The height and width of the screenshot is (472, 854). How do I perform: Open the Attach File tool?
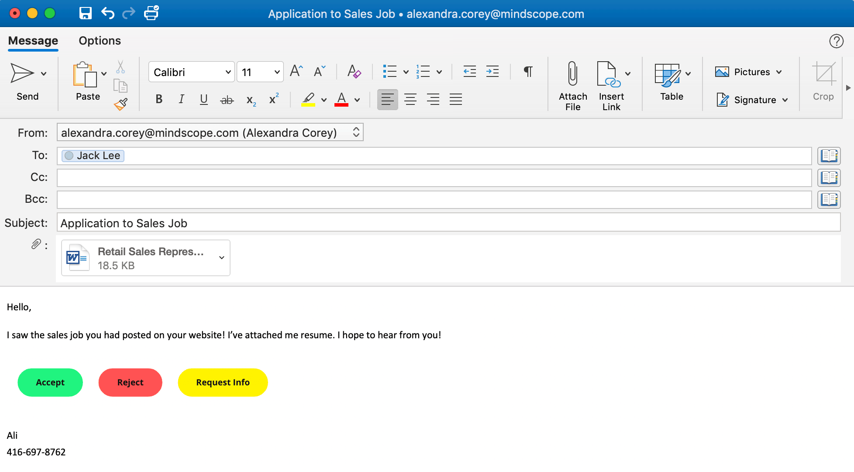572,83
